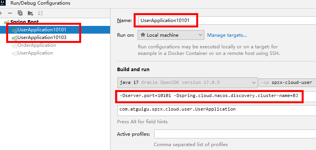Click the faded icon beside UserApplication entry
Screen dimensions: 316x150
14,53
